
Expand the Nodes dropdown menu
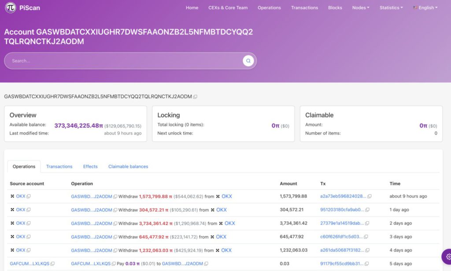coord(361,7)
